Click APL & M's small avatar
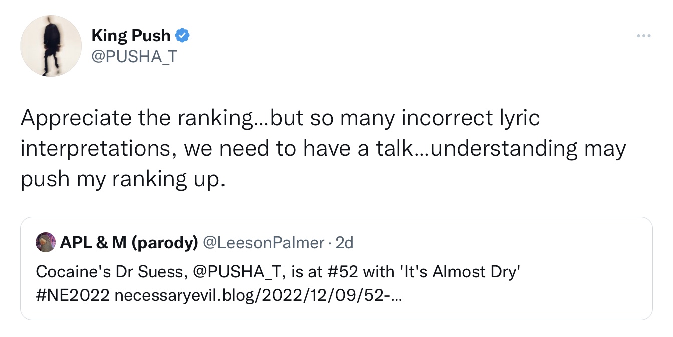Screen dimensions: 673x337 point(46,243)
